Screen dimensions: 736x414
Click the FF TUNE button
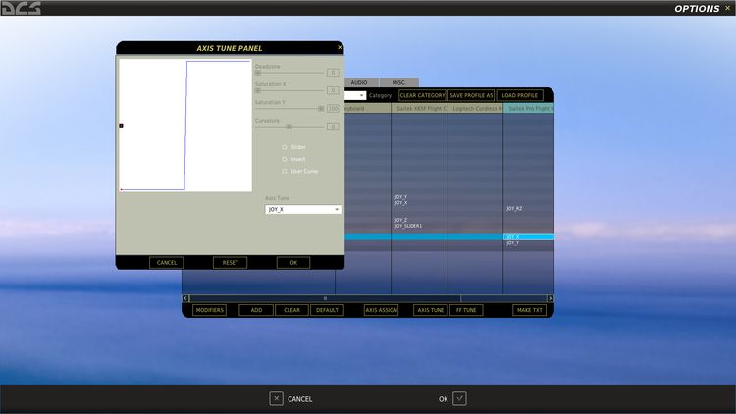click(466, 310)
